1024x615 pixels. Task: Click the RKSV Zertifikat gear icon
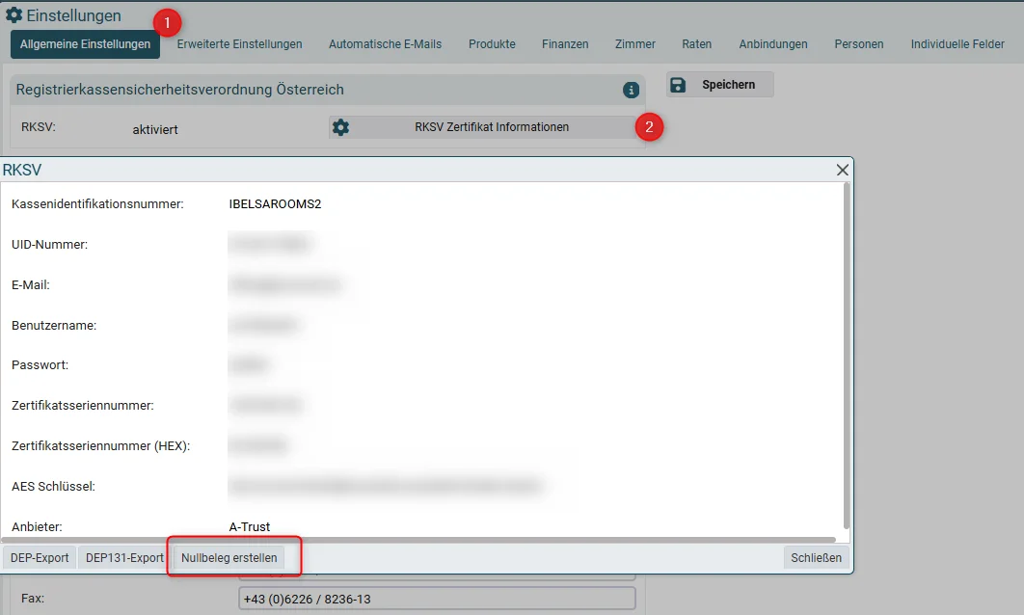(341, 127)
